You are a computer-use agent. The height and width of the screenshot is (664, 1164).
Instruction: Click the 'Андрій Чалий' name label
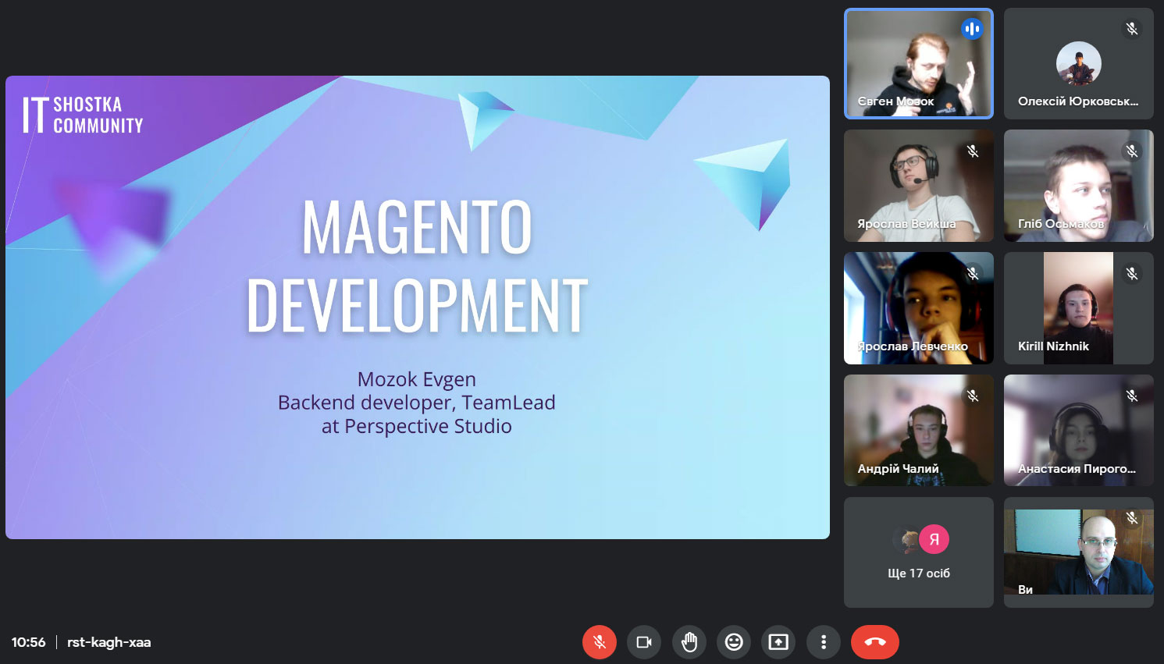[x=898, y=469]
